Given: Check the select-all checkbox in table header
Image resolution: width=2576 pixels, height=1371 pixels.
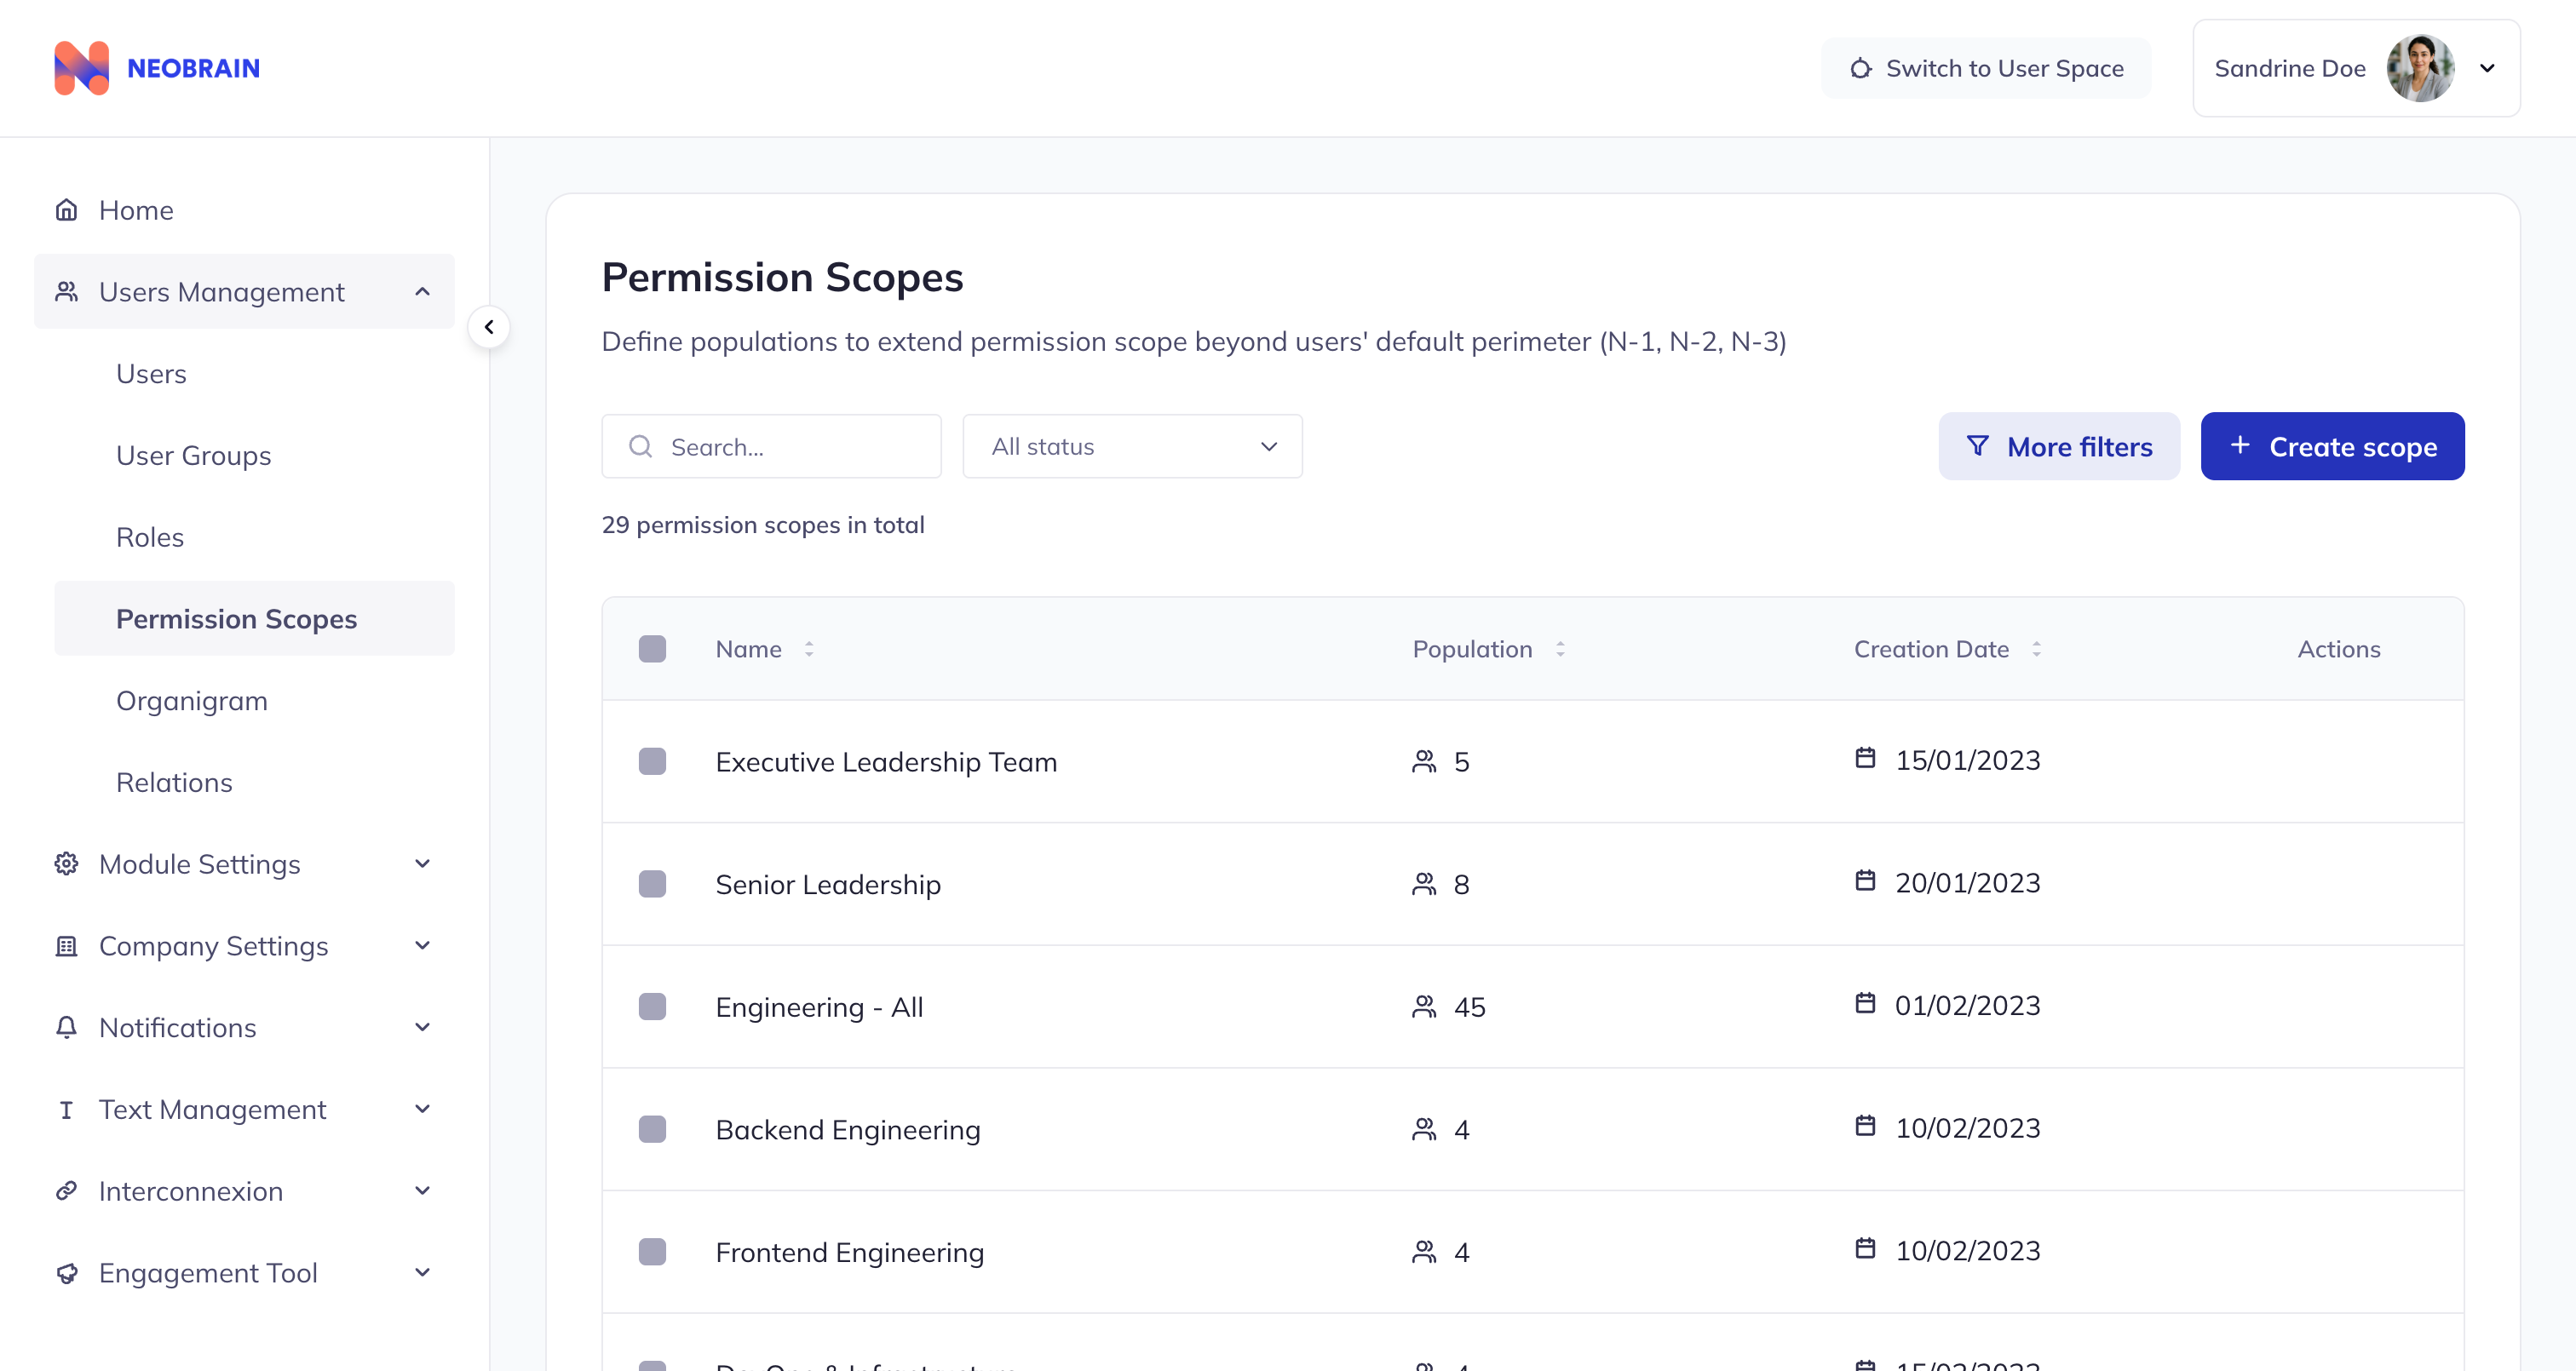Looking at the screenshot, I should [x=653, y=648].
